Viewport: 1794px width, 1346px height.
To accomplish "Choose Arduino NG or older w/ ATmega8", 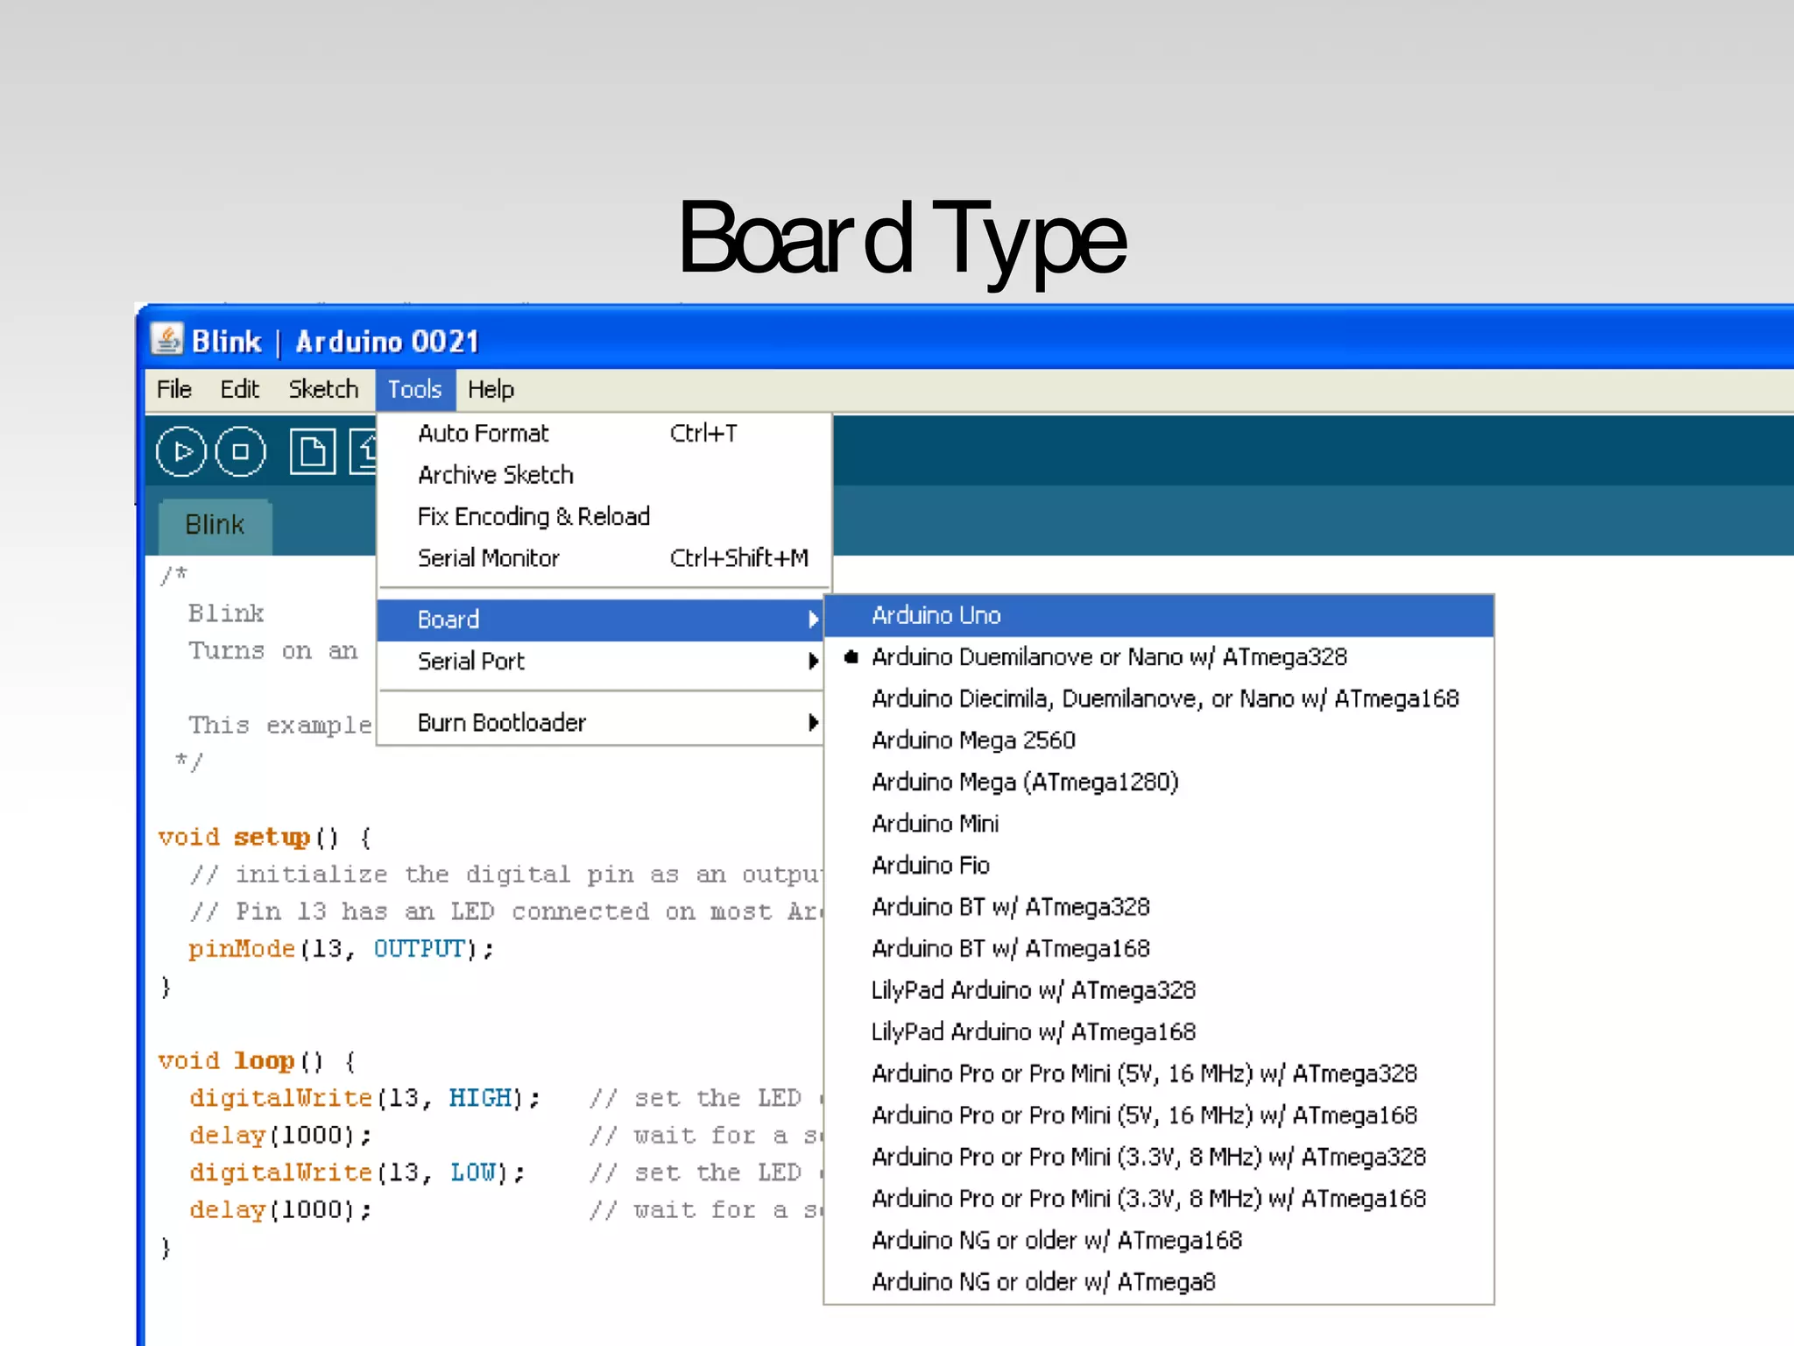I will (x=1159, y=1281).
